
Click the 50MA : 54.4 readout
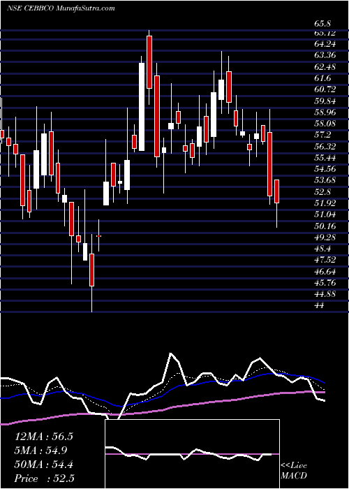pyautogui.click(x=43, y=465)
